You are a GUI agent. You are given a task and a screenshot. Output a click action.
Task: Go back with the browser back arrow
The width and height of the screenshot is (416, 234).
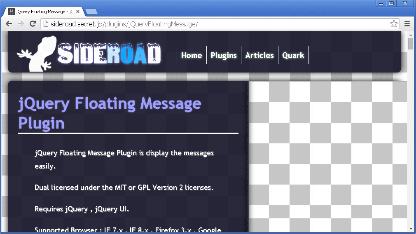pyautogui.click(x=9, y=24)
